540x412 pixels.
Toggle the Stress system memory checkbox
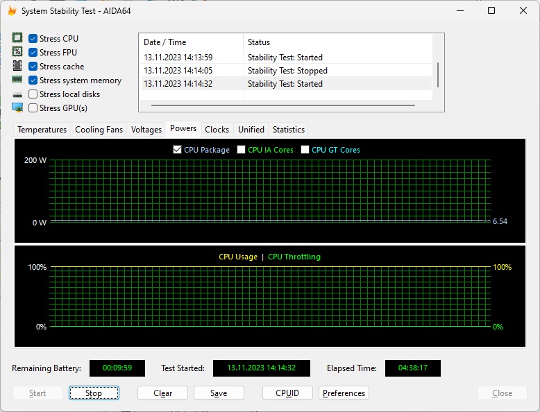coord(33,80)
